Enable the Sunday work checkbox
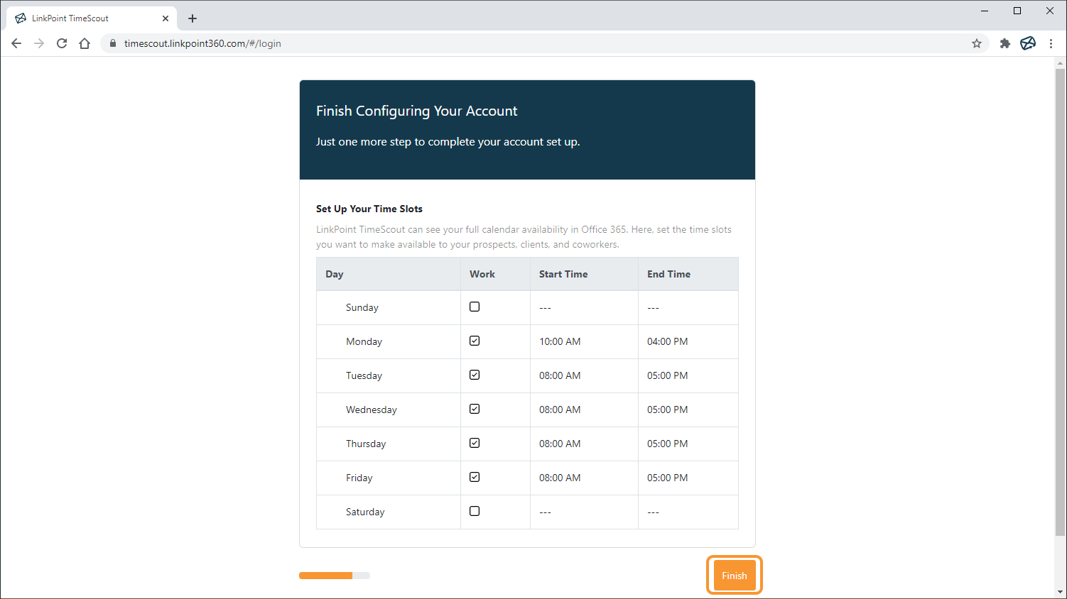The image size is (1067, 599). click(x=475, y=307)
